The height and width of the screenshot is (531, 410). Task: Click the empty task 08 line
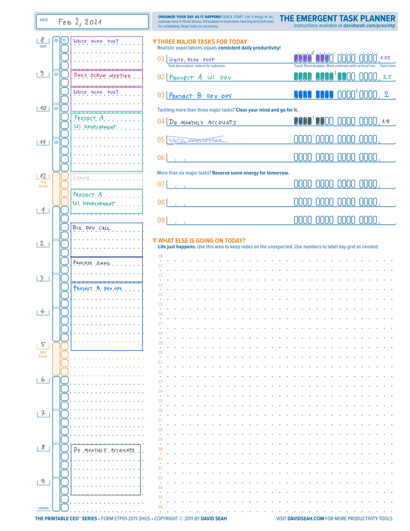(230, 202)
